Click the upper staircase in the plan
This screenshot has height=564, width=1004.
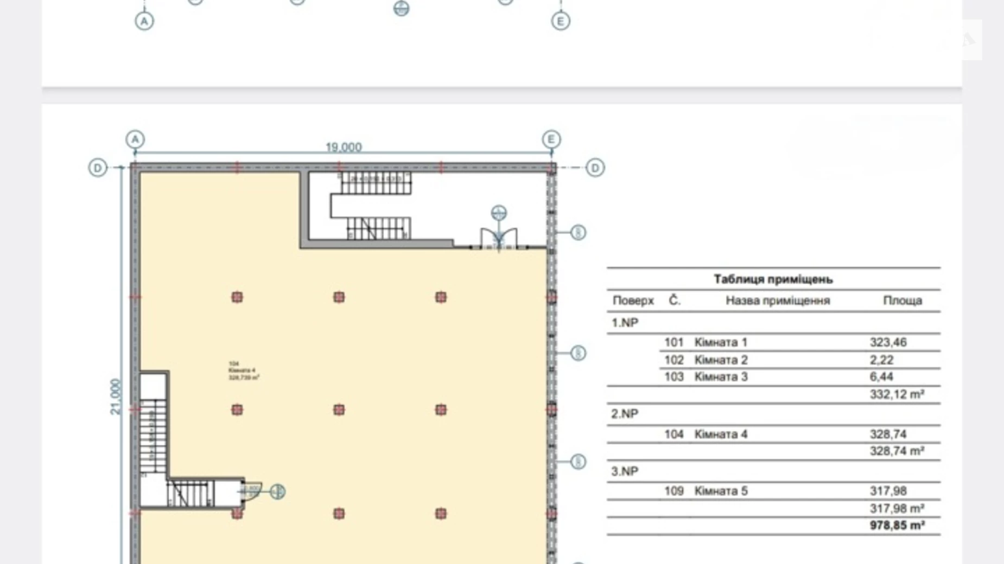coord(376,206)
